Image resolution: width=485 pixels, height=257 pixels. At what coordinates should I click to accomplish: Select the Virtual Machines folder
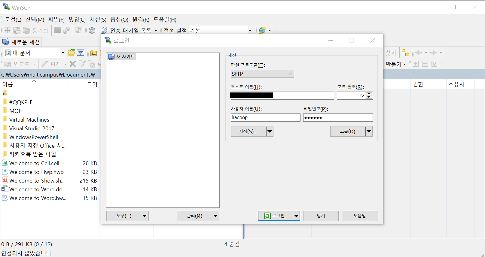(29, 119)
